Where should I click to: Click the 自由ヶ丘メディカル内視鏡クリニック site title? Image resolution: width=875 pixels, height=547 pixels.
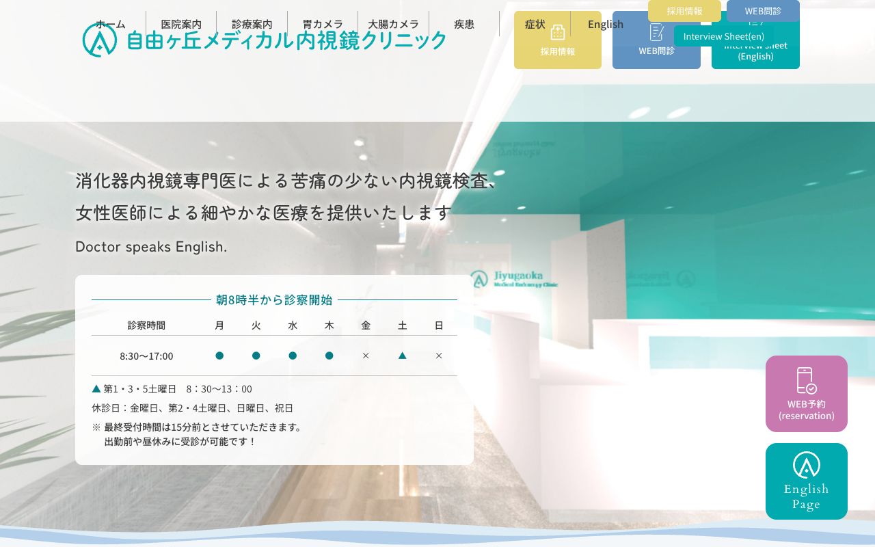pyautogui.click(x=286, y=40)
